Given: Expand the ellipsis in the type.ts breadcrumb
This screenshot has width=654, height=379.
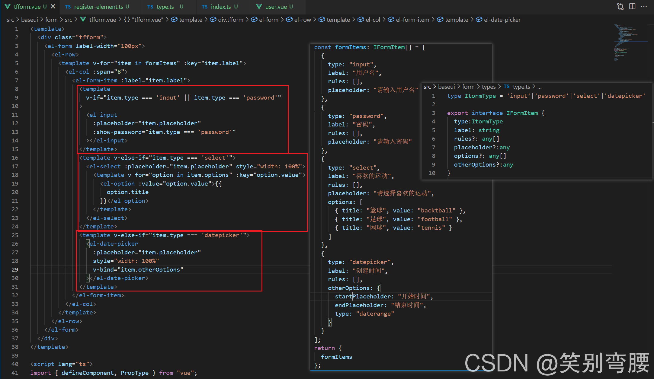Looking at the screenshot, I should [540, 87].
